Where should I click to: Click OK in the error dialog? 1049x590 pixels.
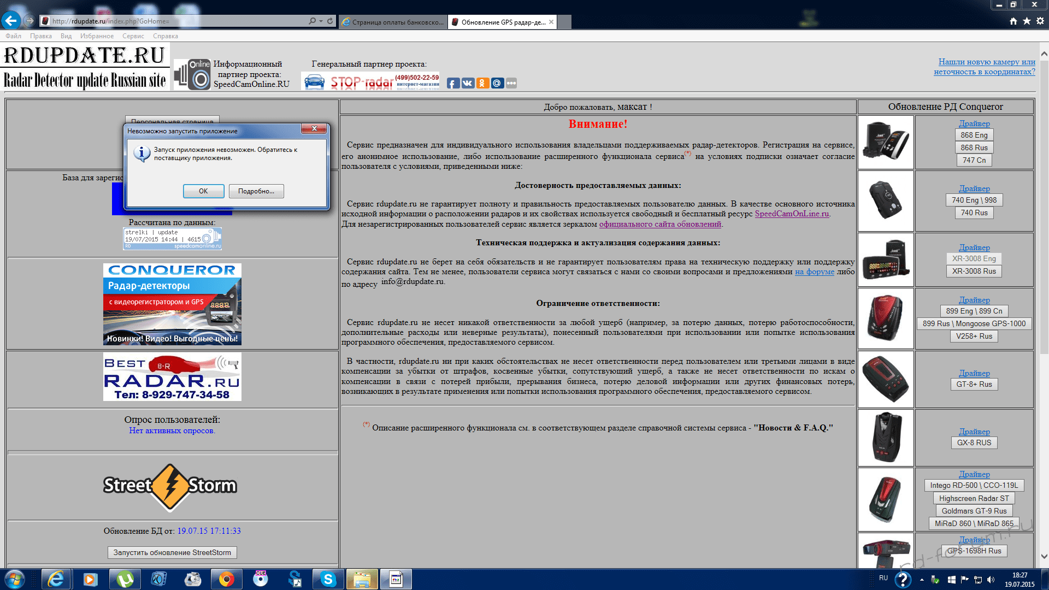(203, 191)
